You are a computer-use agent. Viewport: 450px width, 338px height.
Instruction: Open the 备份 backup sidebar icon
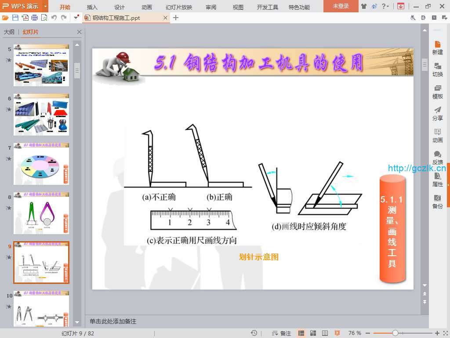[x=437, y=201]
